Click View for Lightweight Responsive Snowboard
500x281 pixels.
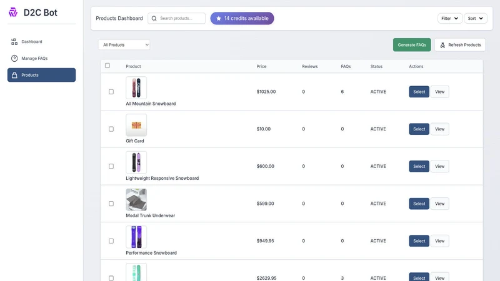tap(439, 166)
